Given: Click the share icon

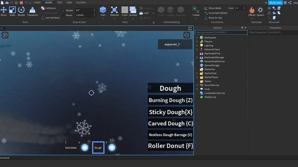Looking at the screenshot, I should coord(290,3).
